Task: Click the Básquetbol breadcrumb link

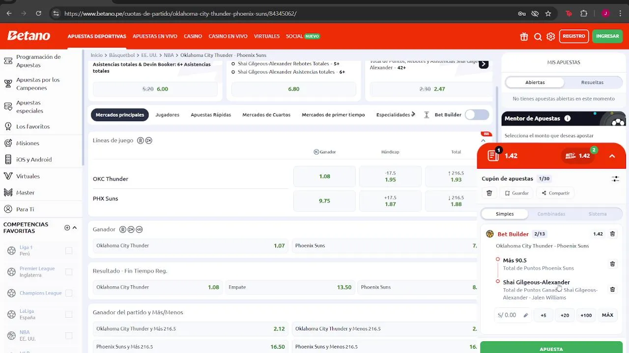Action: point(122,55)
